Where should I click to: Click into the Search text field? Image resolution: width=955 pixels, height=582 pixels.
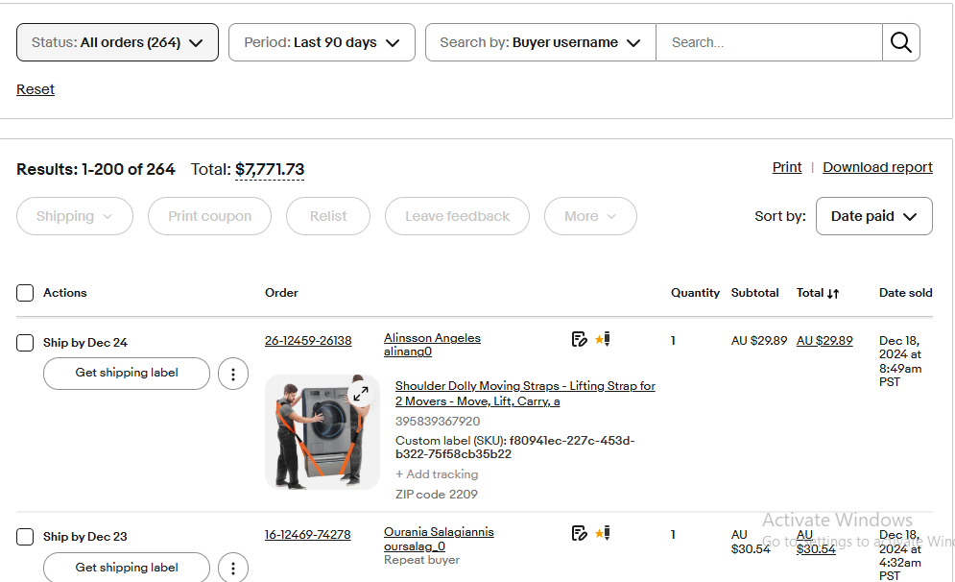(x=768, y=42)
